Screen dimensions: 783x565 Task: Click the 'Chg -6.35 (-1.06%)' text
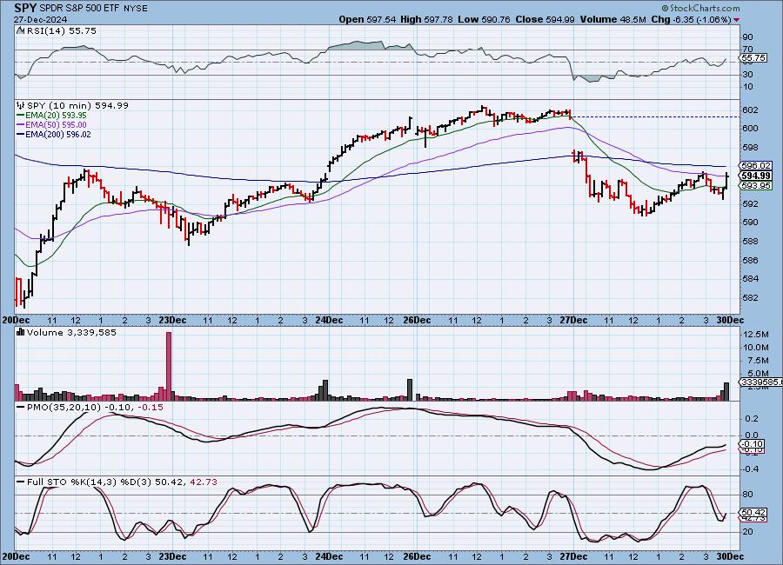coord(691,19)
